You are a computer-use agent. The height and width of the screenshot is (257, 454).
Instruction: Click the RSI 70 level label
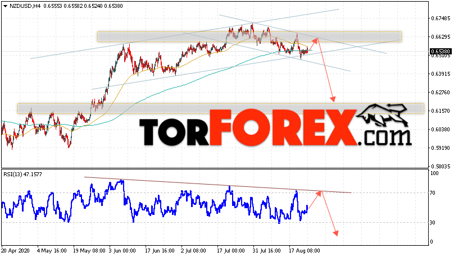pyautogui.click(x=433, y=193)
